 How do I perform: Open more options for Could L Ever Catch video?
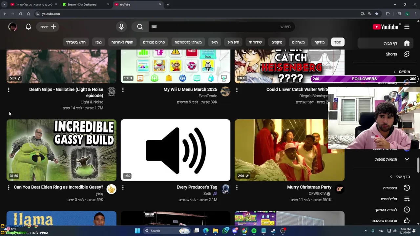click(x=237, y=90)
